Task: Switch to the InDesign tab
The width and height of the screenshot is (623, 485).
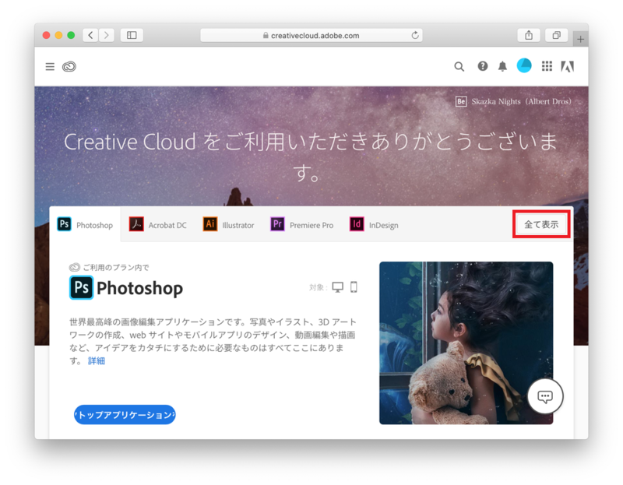Action: coord(374,224)
